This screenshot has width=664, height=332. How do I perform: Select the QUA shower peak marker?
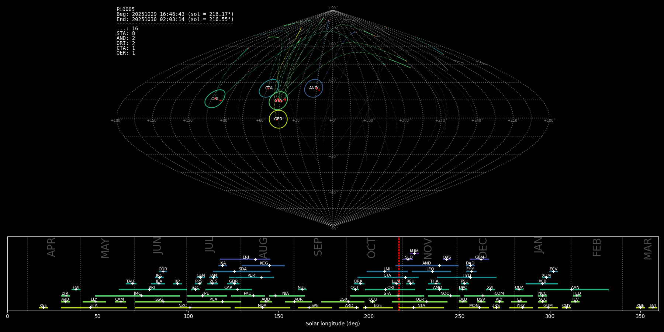pos(519,290)
